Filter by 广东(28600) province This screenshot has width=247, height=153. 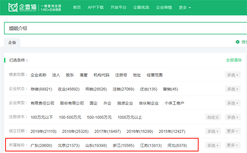tap(41, 146)
